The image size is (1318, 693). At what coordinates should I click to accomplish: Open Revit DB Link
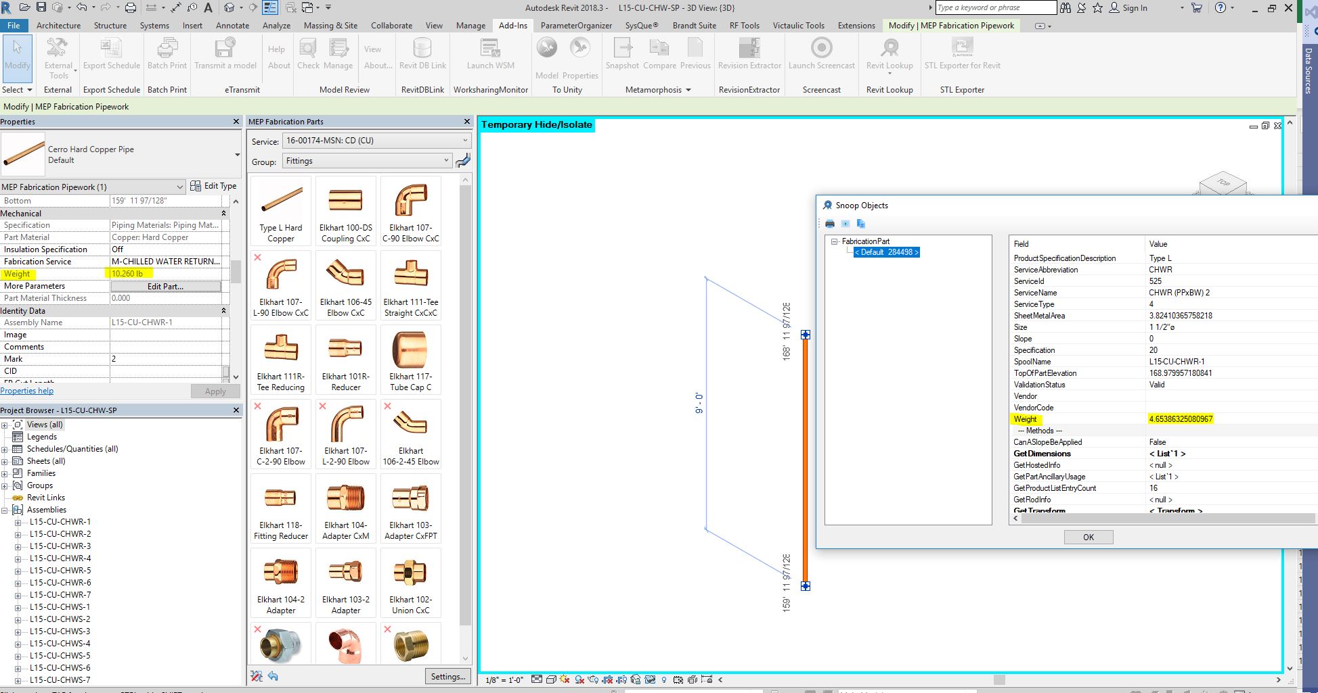pyautogui.click(x=421, y=54)
